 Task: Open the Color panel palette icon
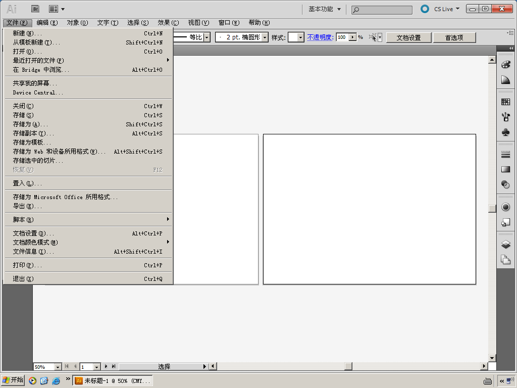point(505,64)
